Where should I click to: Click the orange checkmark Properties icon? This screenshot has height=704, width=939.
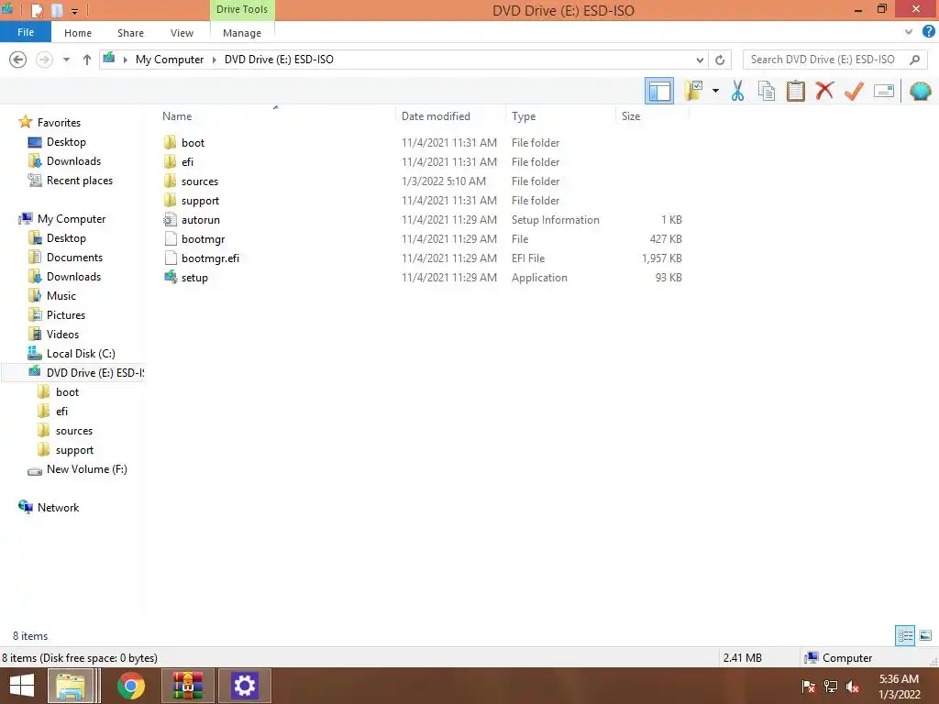coord(854,91)
